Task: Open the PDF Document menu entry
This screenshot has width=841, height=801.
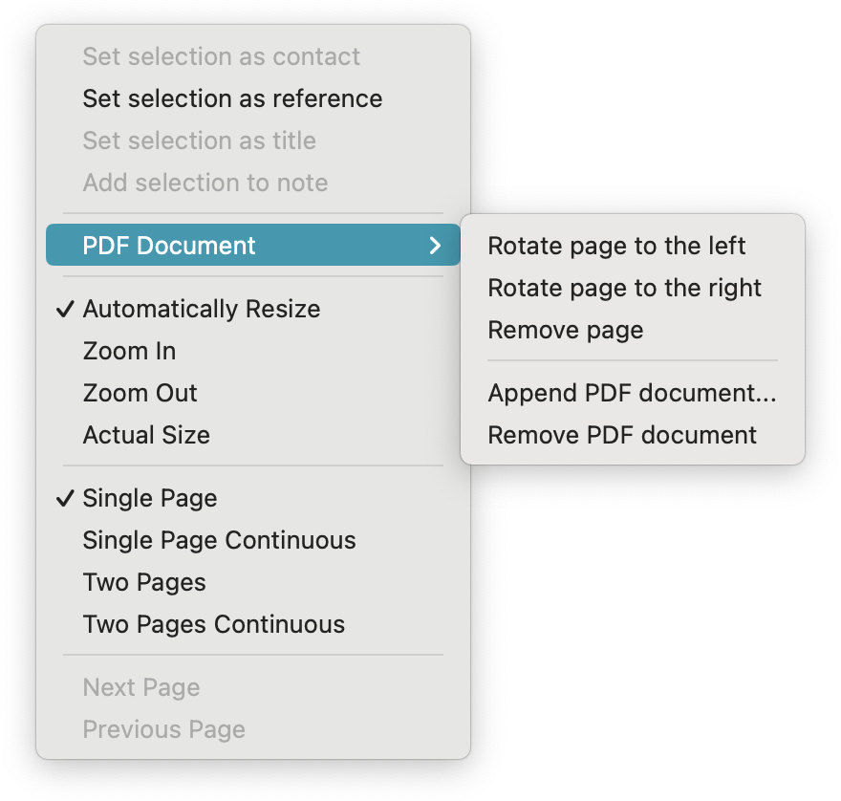Action: pos(169,246)
